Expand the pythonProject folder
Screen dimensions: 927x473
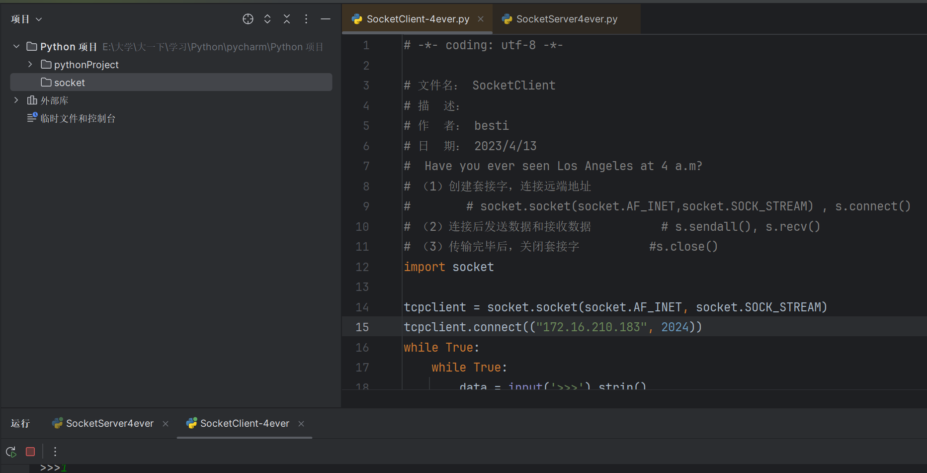pos(30,65)
